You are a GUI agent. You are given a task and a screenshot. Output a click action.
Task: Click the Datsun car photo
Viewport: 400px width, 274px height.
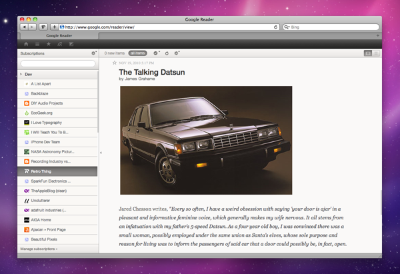coord(206,140)
